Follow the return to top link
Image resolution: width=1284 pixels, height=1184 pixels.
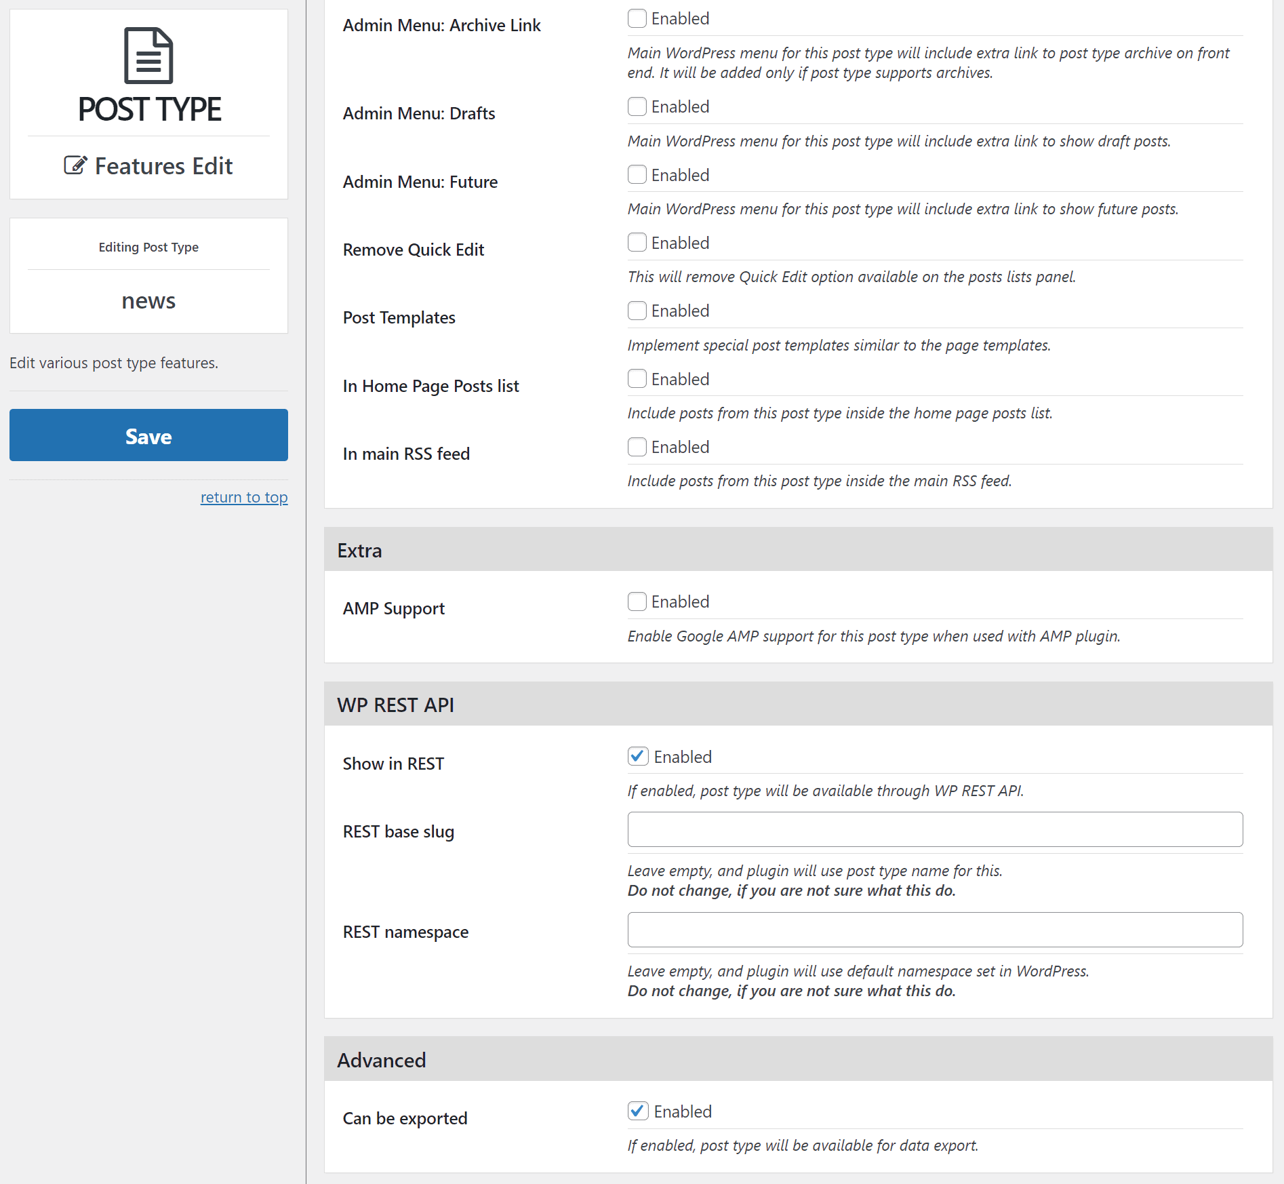point(244,497)
